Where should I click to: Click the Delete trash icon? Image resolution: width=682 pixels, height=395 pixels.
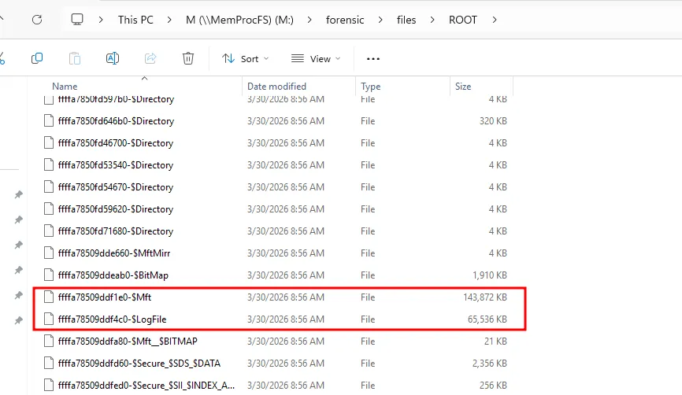pos(188,58)
